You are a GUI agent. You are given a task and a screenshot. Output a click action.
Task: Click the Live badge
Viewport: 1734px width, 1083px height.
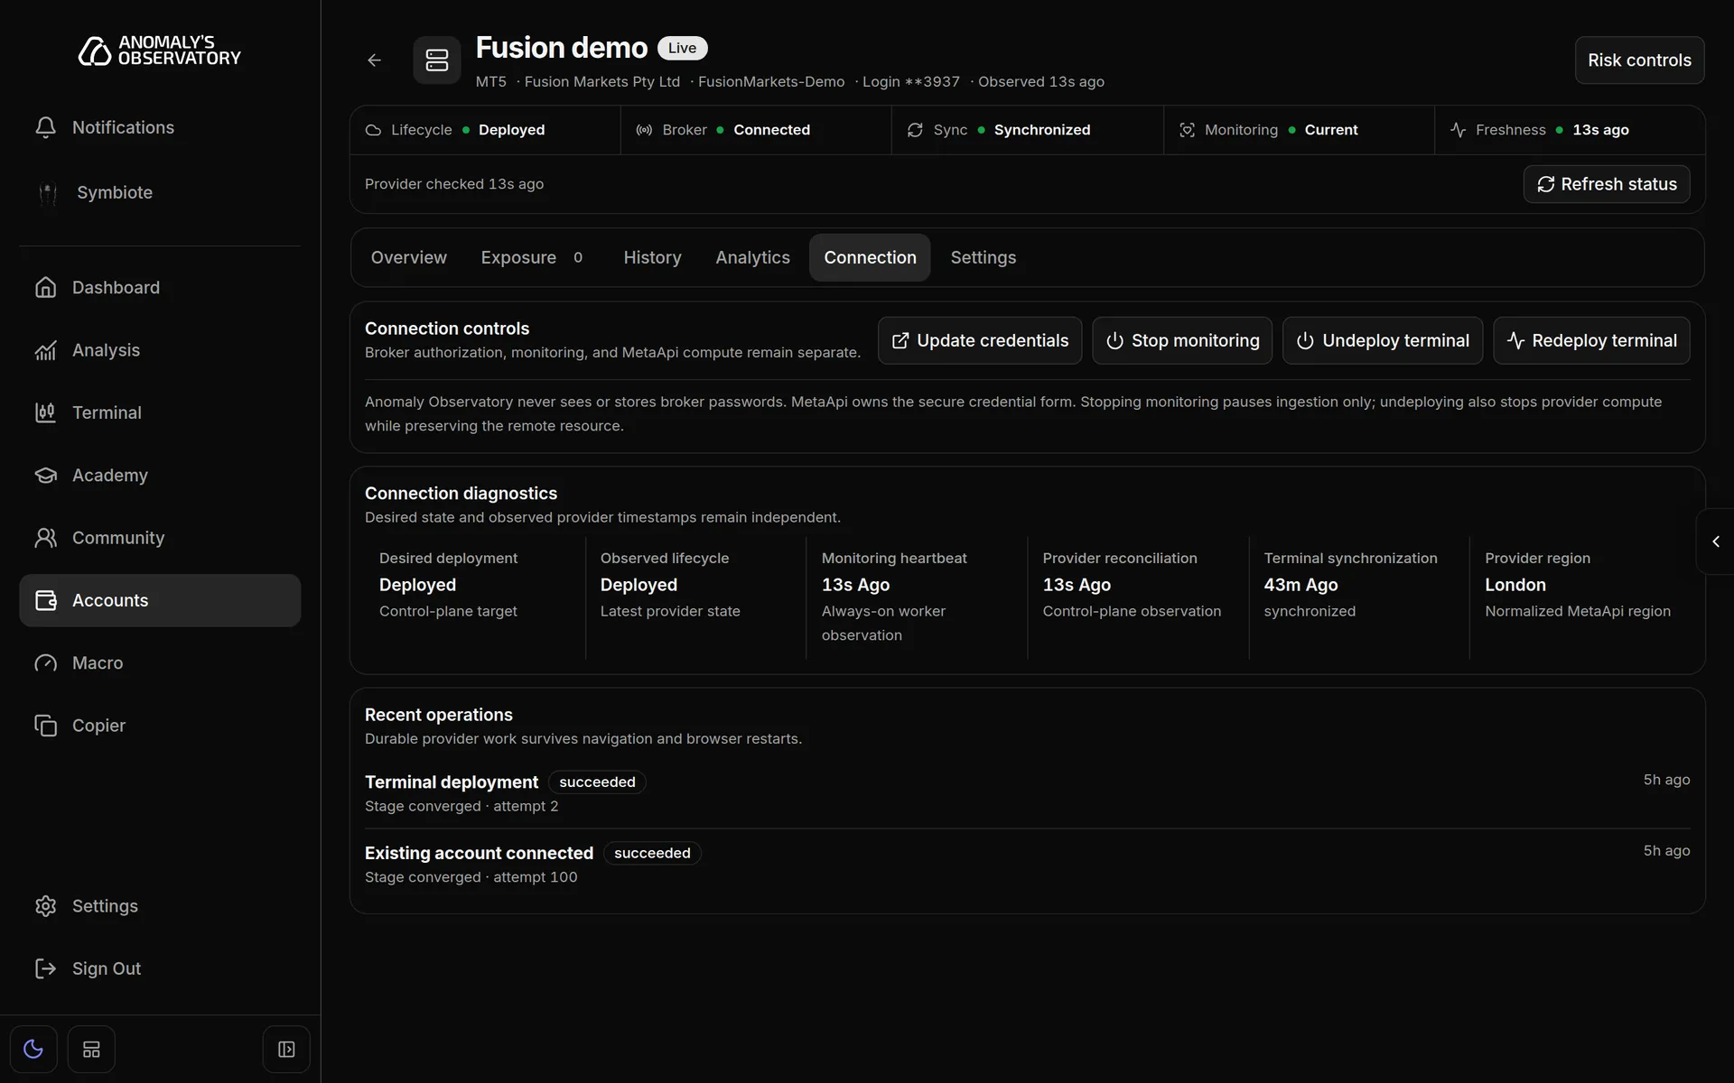[x=682, y=48]
